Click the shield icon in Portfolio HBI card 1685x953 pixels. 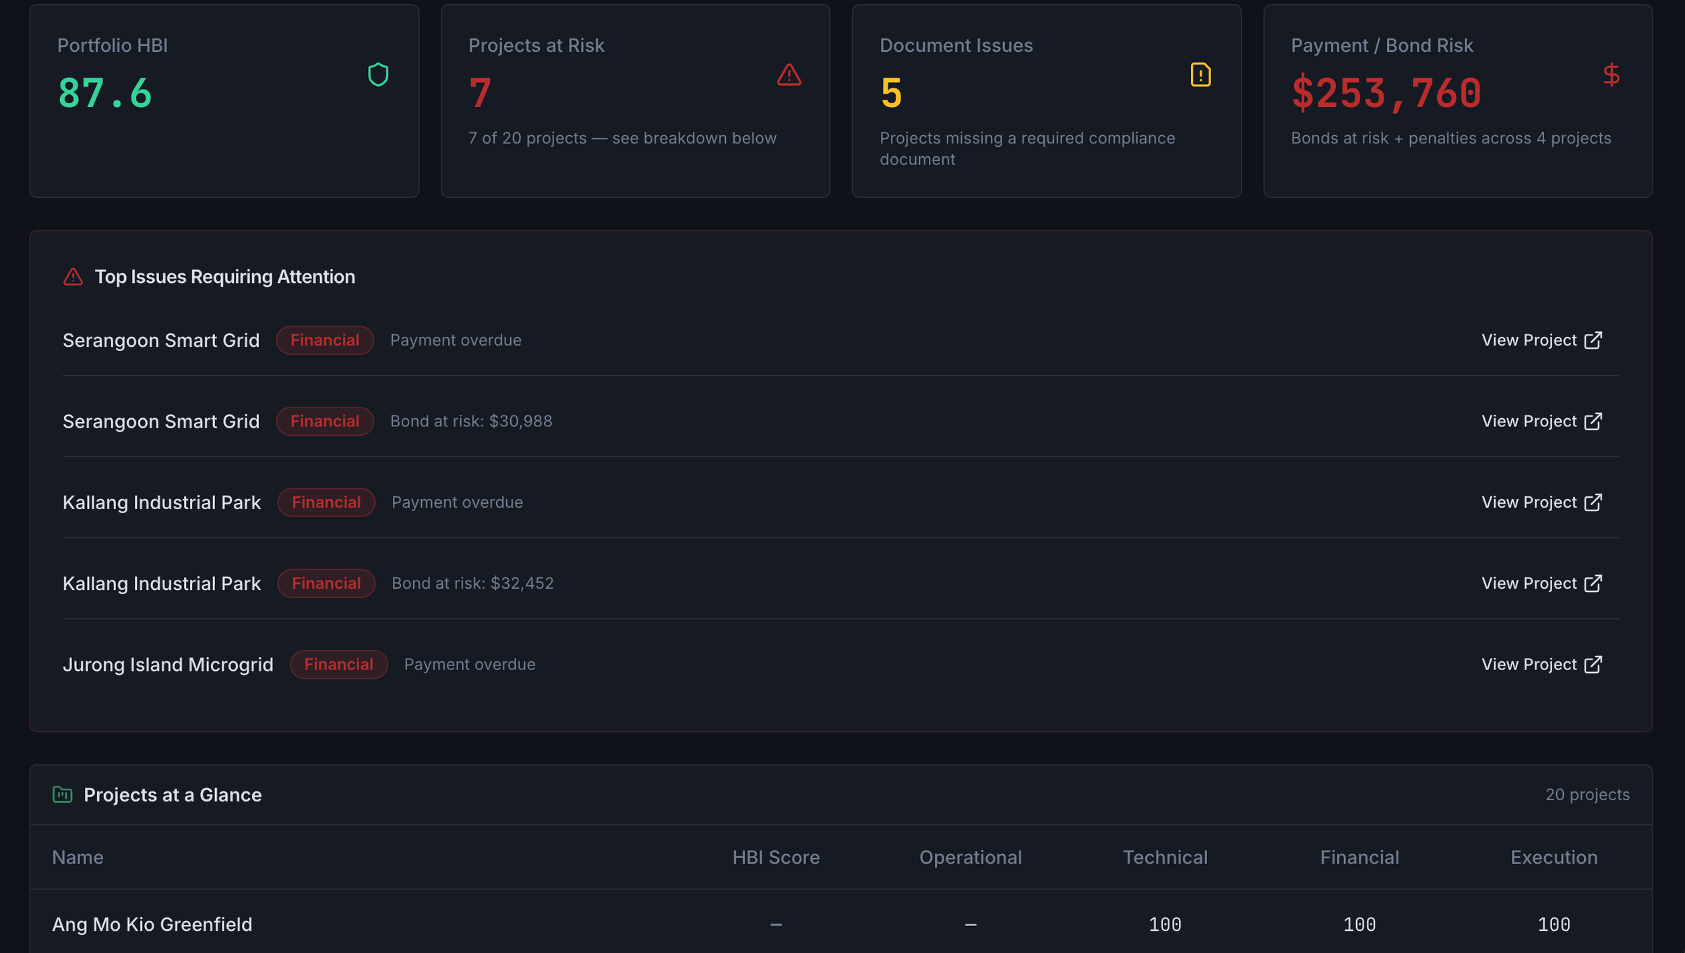(378, 75)
